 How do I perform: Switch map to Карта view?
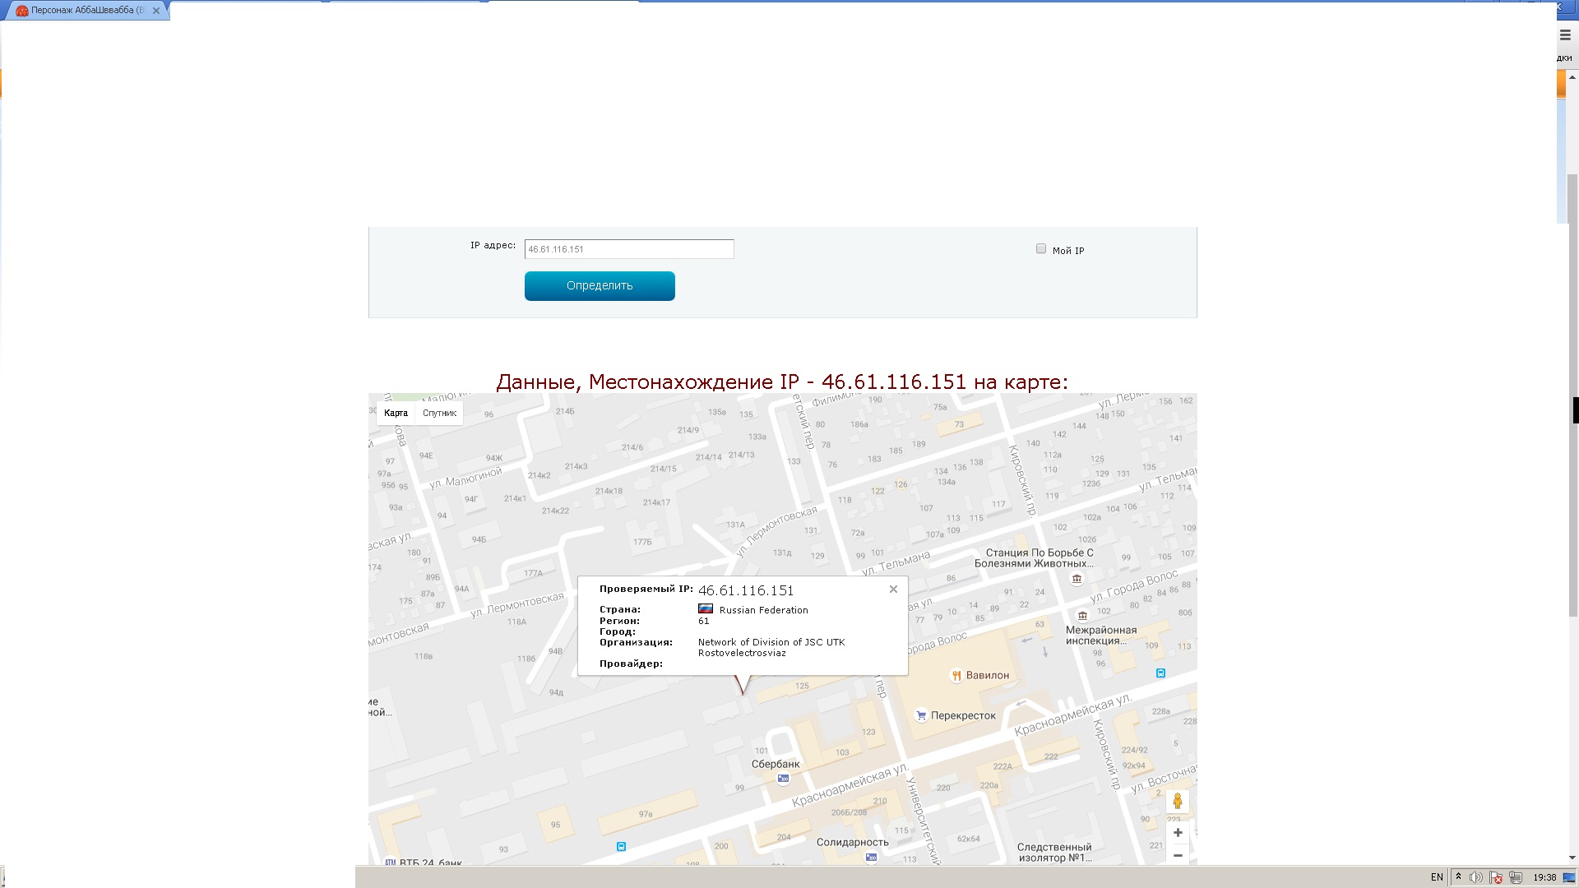click(x=396, y=413)
